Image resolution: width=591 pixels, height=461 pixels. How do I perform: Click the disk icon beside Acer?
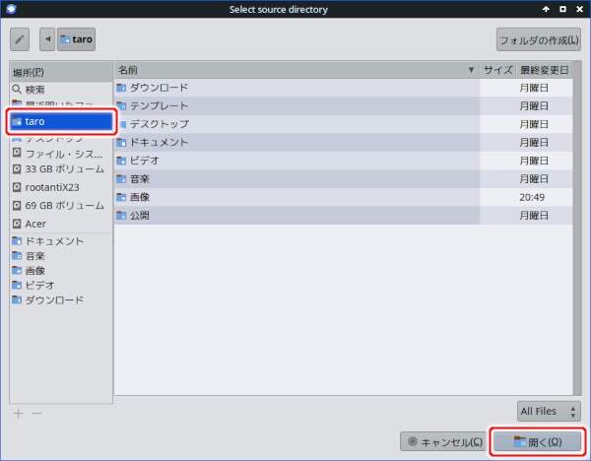17,224
